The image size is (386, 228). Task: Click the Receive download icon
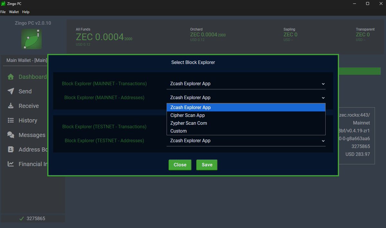click(11, 106)
